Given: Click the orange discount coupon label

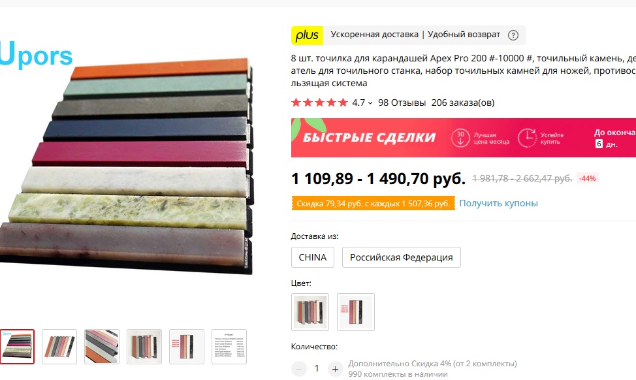Looking at the screenshot, I should [373, 204].
